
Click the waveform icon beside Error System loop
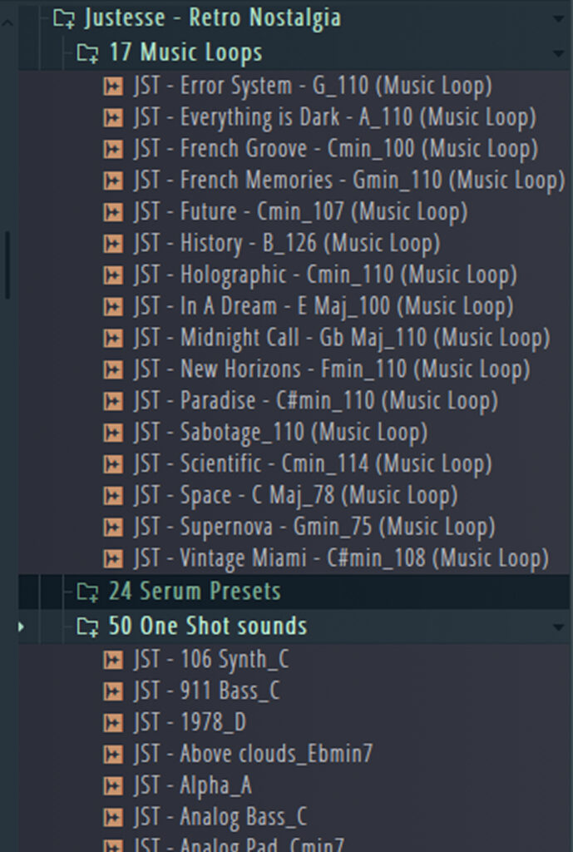(112, 86)
